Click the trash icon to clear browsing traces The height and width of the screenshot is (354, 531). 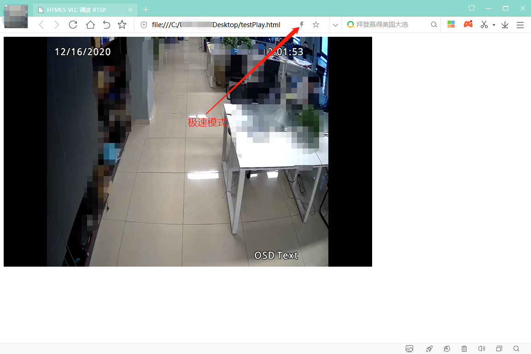click(464, 348)
